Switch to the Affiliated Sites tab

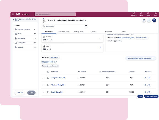(x=64, y=31)
